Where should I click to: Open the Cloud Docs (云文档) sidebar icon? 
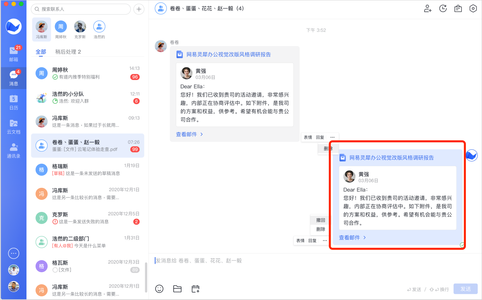point(14,126)
